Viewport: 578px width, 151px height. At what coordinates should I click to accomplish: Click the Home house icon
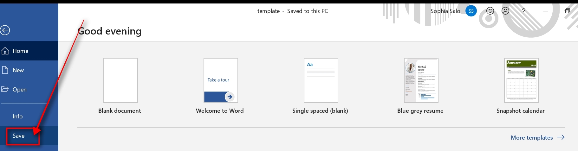click(5, 51)
